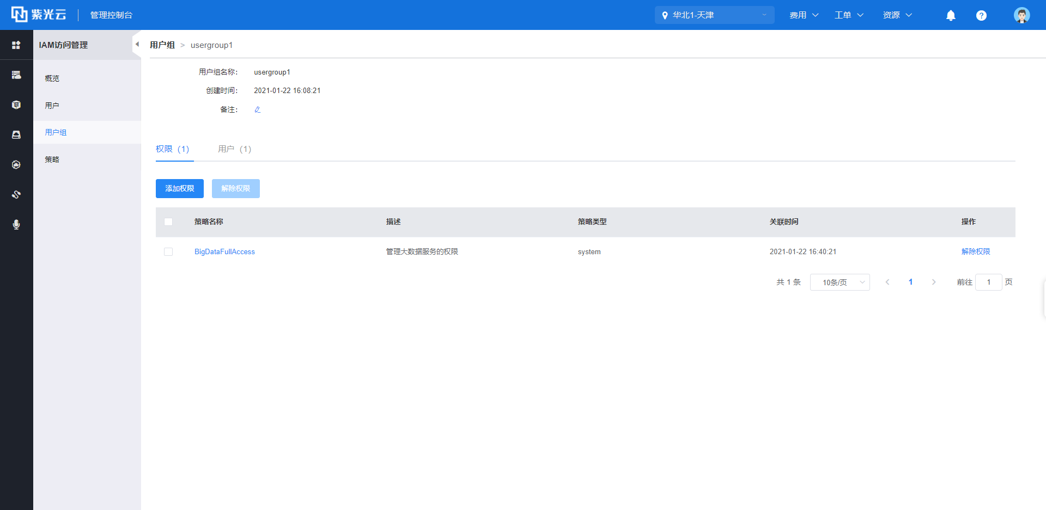Click 解除权限 link in the table row
This screenshot has height=510, width=1046.
975,251
